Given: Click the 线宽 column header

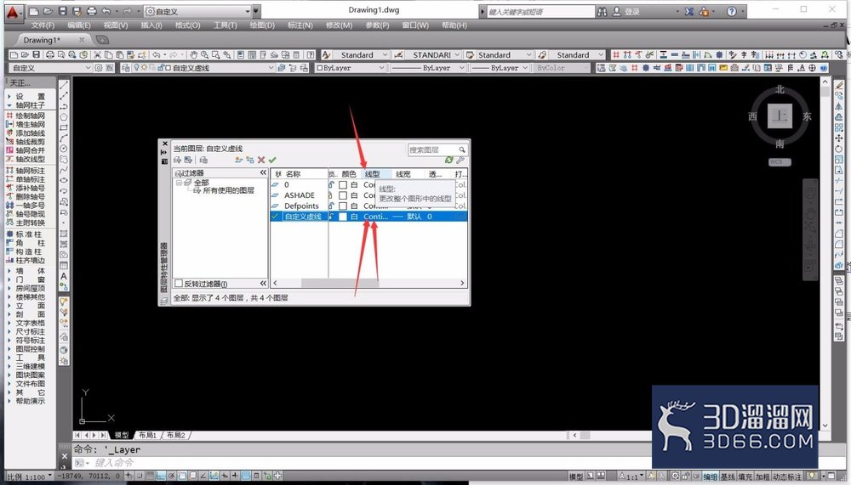Looking at the screenshot, I should tap(403, 174).
